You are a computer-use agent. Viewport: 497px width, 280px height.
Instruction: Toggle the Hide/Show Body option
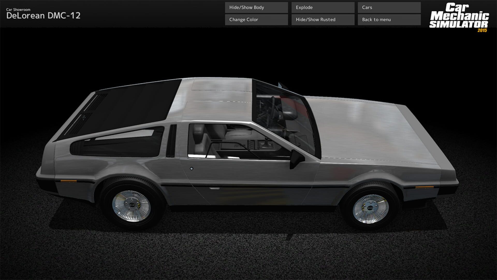tap(256, 8)
